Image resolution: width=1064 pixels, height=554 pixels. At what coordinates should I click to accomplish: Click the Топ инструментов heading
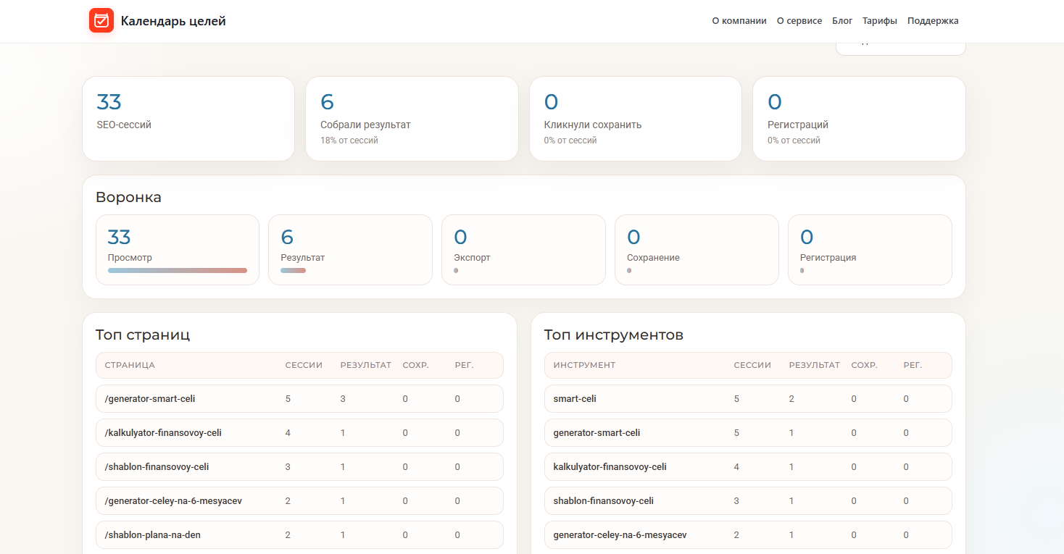point(614,335)
